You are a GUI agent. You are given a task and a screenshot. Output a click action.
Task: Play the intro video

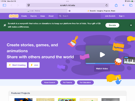[x=102, y=55]
